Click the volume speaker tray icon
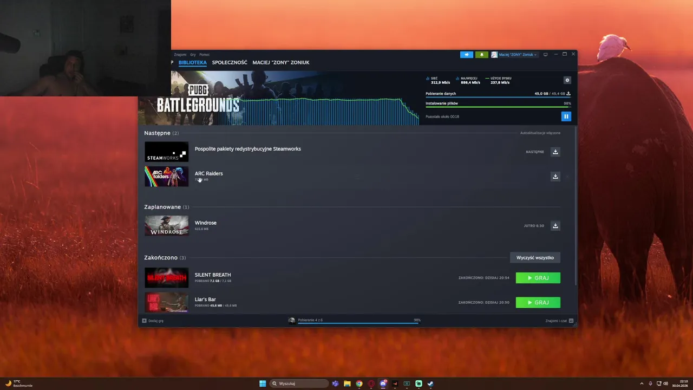 [665, 383]
